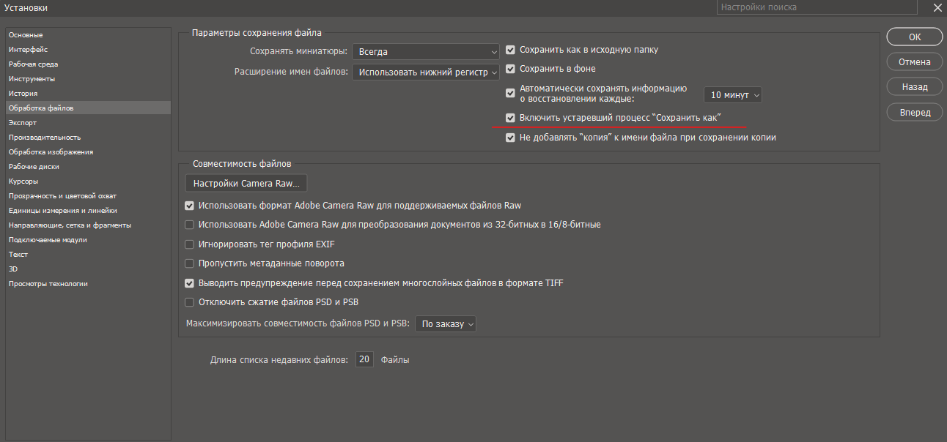Open "Производительность" settings category

click(45, 138)
